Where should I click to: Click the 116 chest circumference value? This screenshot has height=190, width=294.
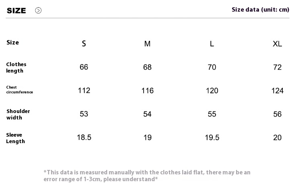[147, 91]
